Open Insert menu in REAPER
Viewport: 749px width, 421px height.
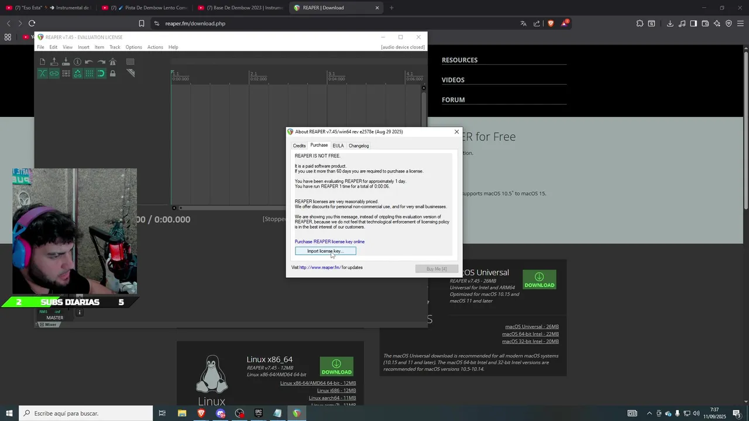coord(84,47)
